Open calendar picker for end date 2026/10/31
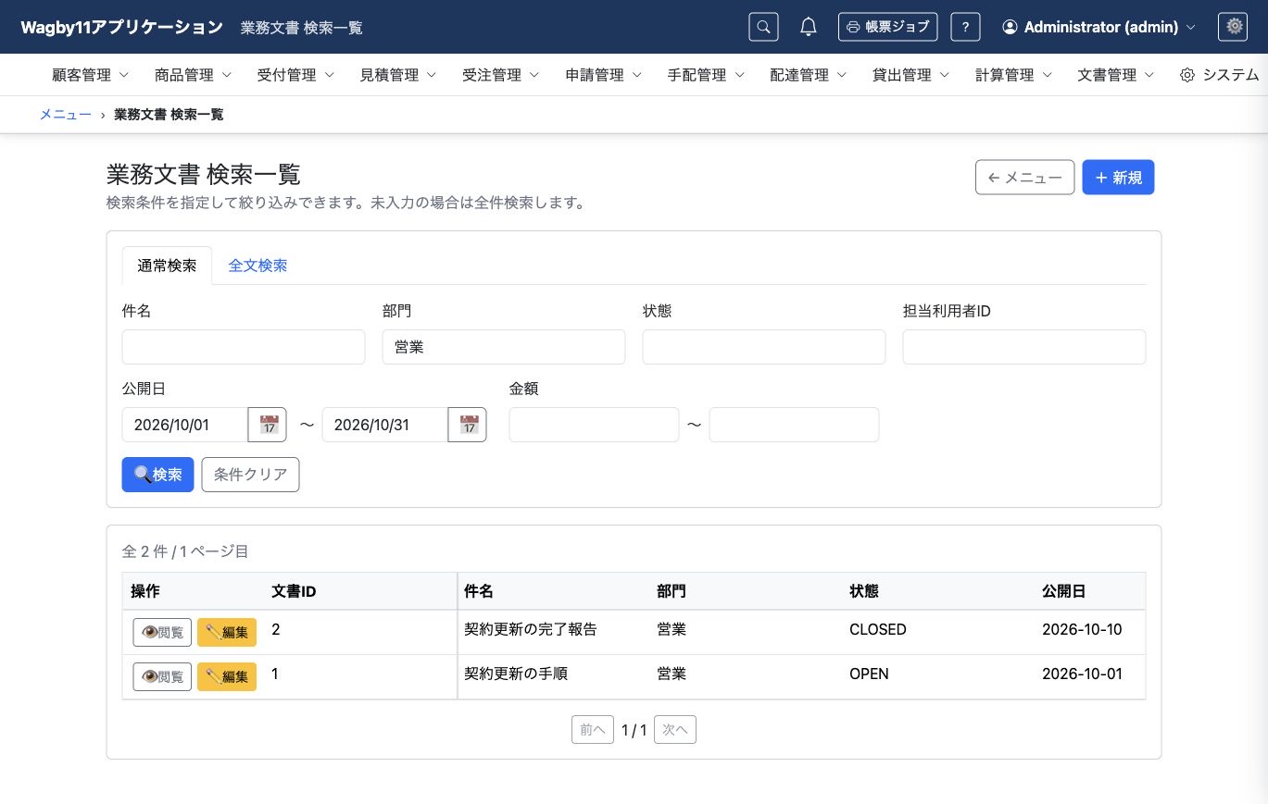Image resolution: width=1268 pixels, height=804 pixels. pyautogui.click(x=468, y=425)
